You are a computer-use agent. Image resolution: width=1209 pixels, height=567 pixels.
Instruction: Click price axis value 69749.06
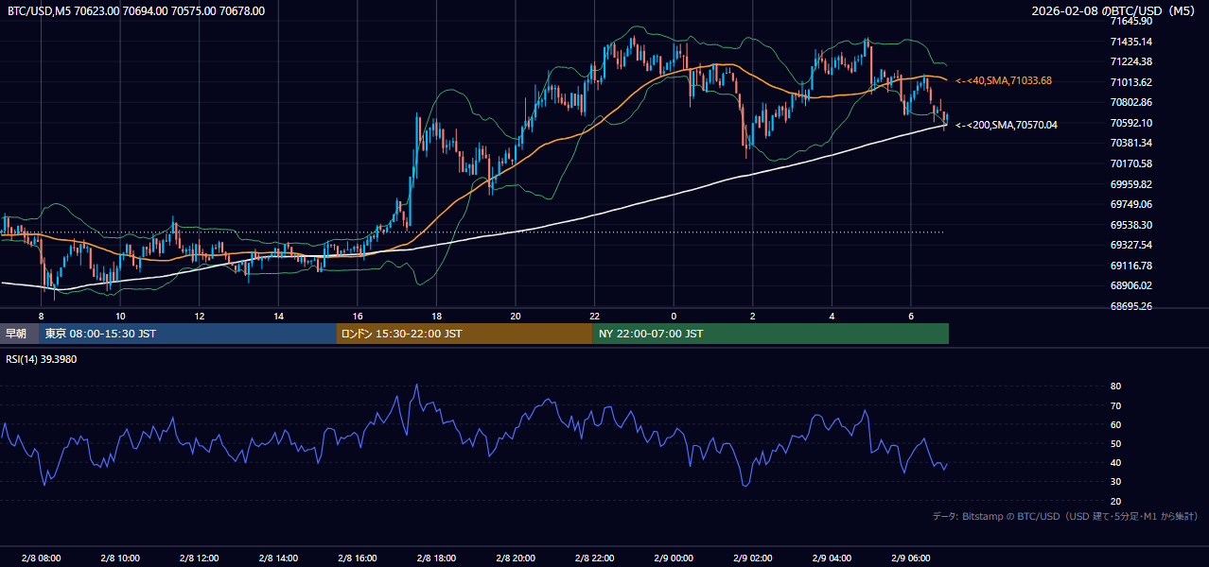pos(1131,204)
